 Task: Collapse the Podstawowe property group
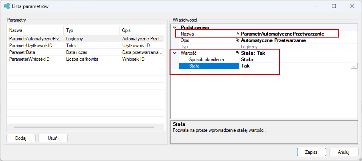point(175,28)
